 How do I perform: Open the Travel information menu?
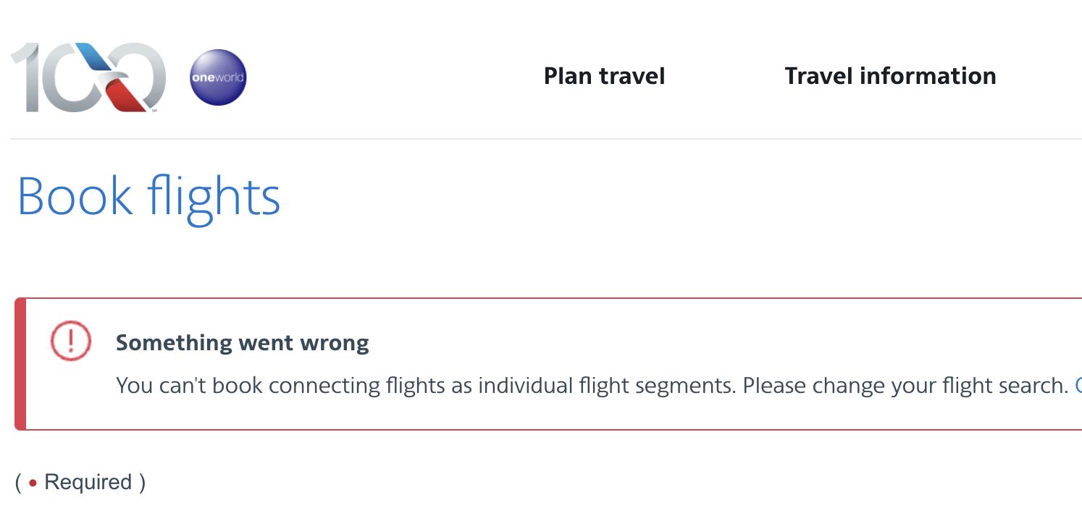(x=890, y=76)
